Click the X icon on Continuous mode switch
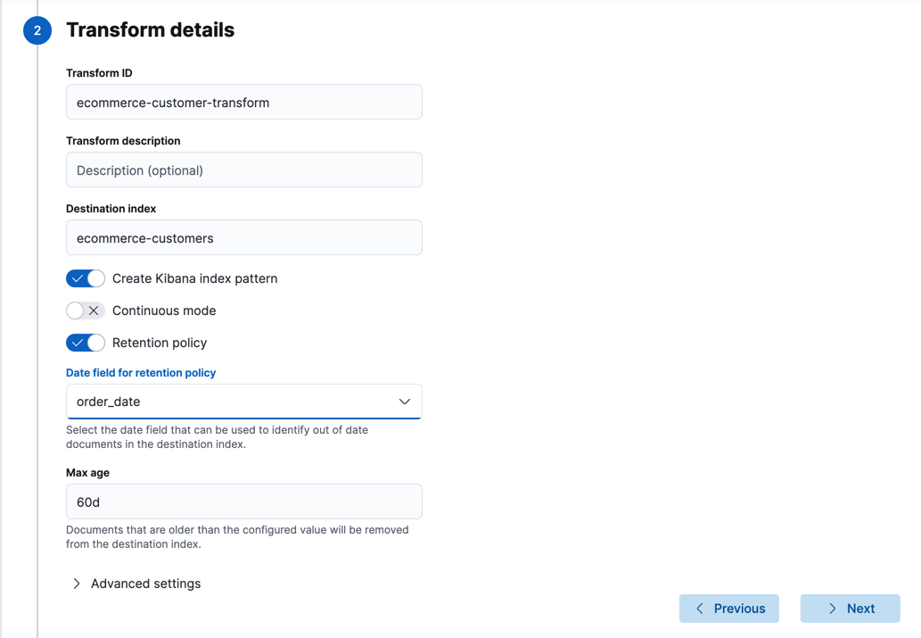The height and width of the screenshot is (638, 921). 93,311
